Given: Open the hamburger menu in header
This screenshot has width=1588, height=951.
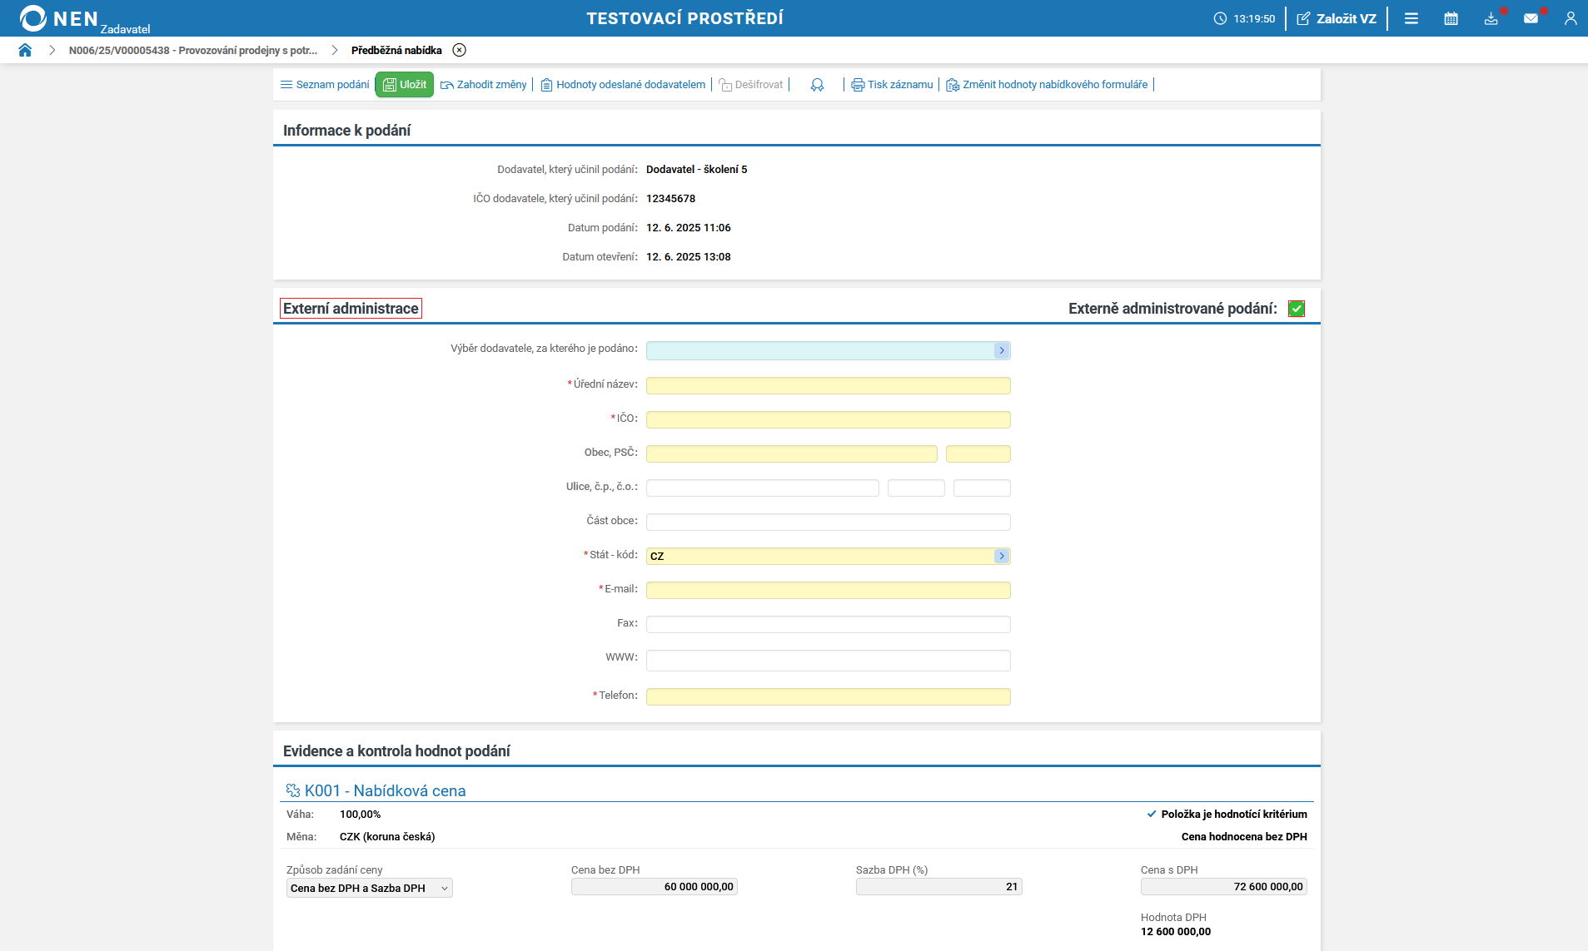Looking at the screenshot, I should [x=1411, y=18].
